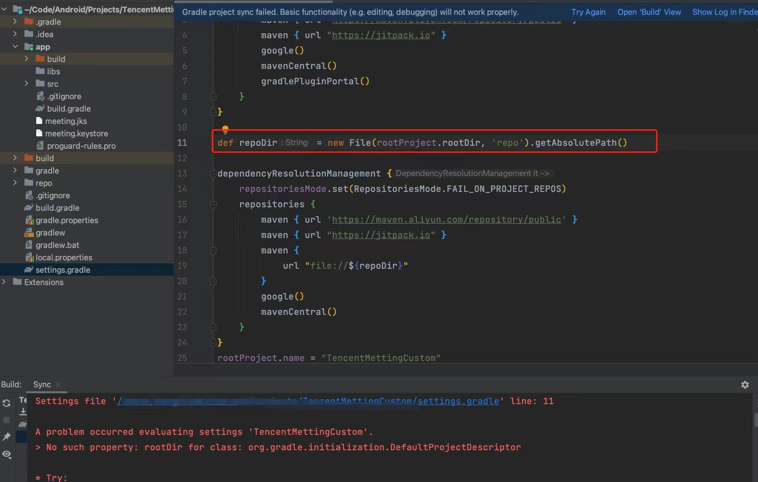Collapse the app module chevron
758x482 pixels.
(x=15, y=46)
